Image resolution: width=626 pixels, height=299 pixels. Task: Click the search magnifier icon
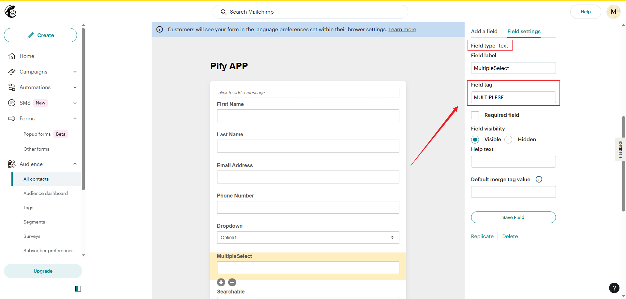pos(223,12)
